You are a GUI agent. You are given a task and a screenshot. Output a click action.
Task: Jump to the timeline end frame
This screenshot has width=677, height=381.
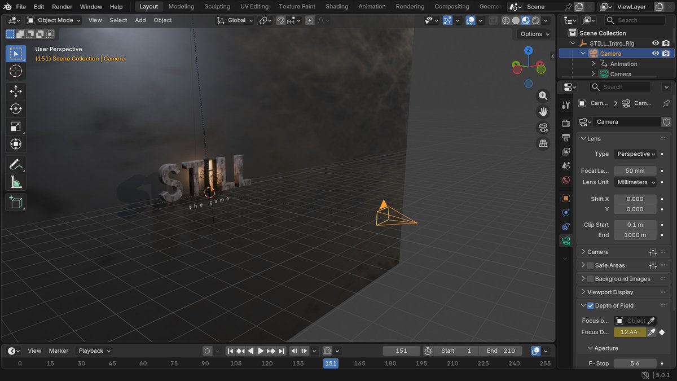[x=281, y=351]
